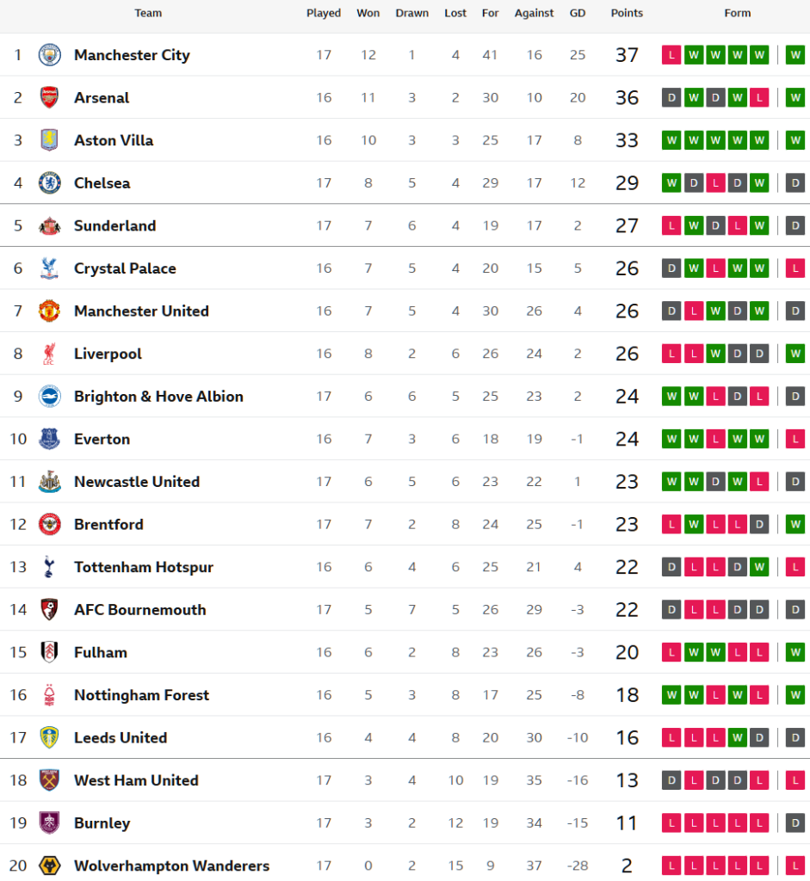Open the Sunderland team link
The image size is (810, 881).
[x=114, y=225]
